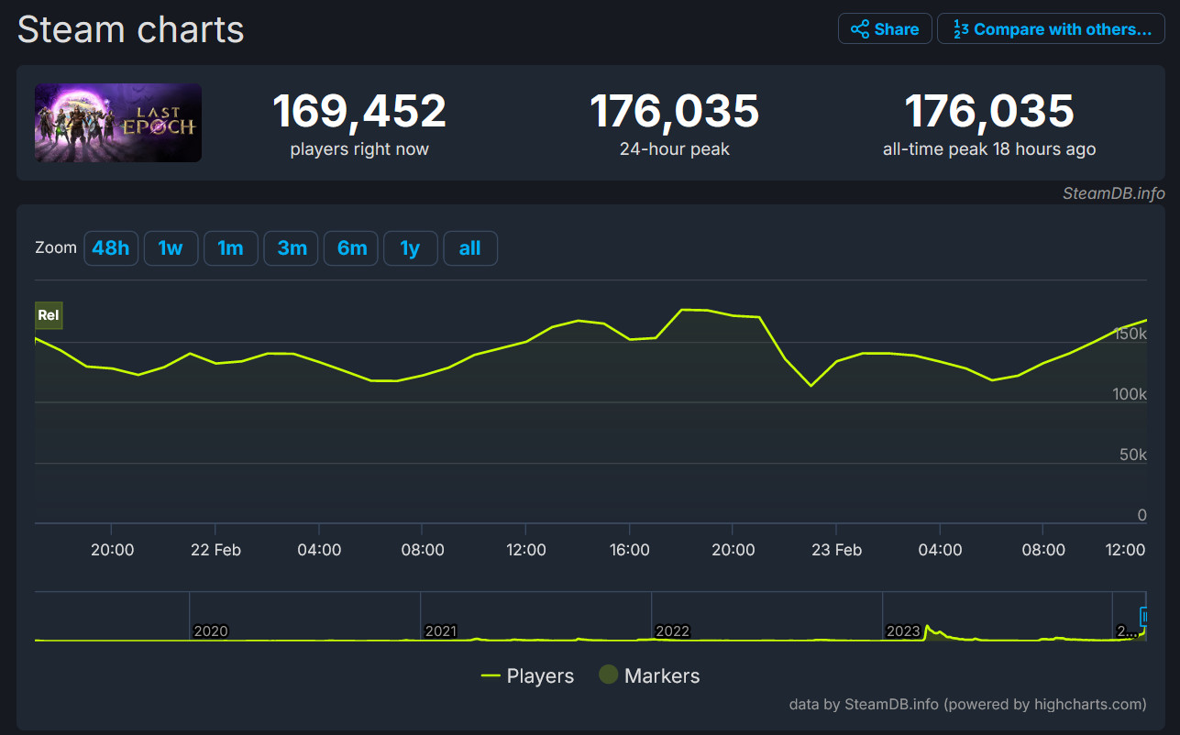1180x735 pixels.
Task: Click the 2021 label in the navigator
Action: coord(441,631)
